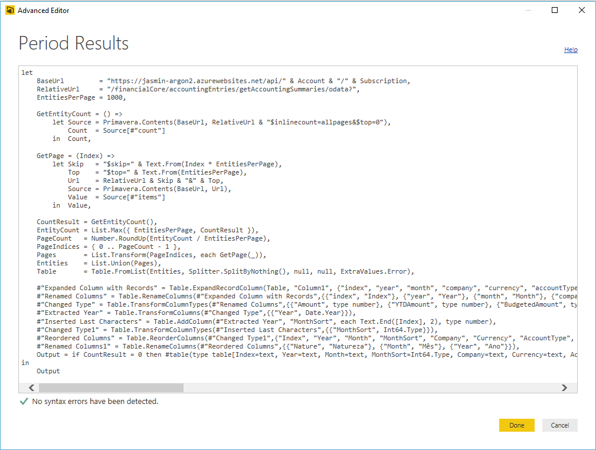Place cursor on the BaseUrl line
Screen dimensions: 596x450
click(x=223, y=81)
